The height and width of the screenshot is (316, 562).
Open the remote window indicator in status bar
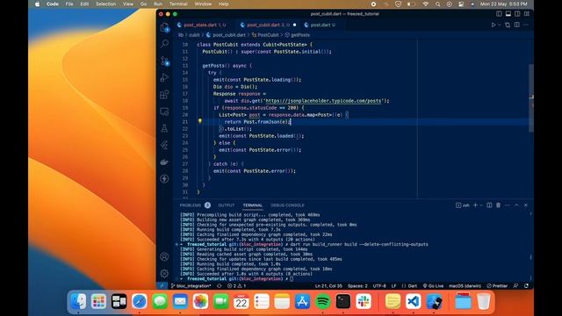pos(162,286)
